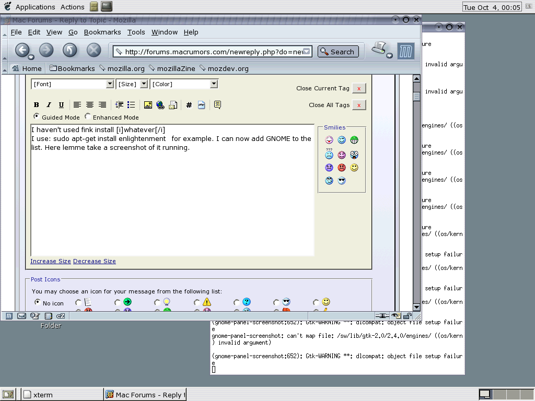Choose the warning triangle post icon radio

(197, 302)
